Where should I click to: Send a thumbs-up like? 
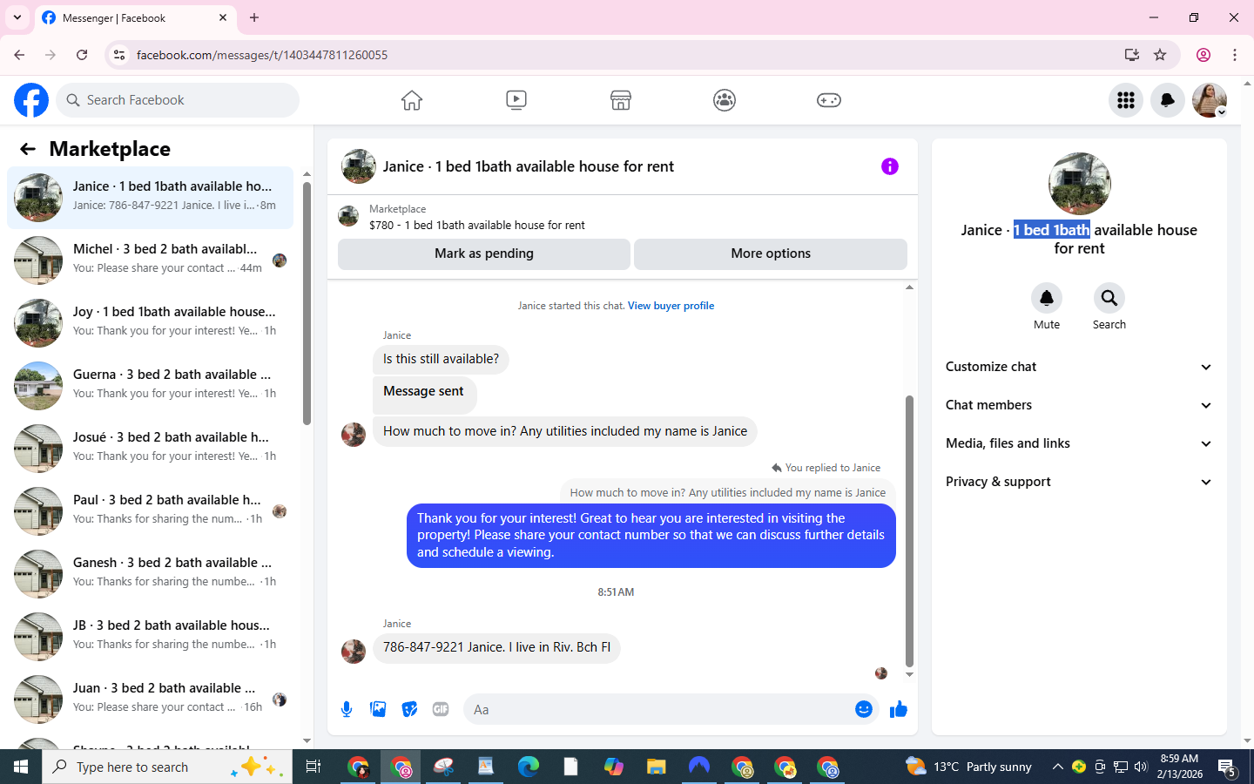899,709
